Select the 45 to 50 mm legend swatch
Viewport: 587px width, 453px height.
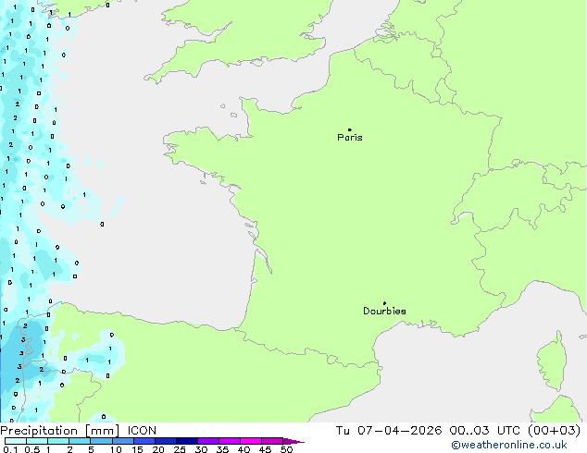[x=272, y=441]
